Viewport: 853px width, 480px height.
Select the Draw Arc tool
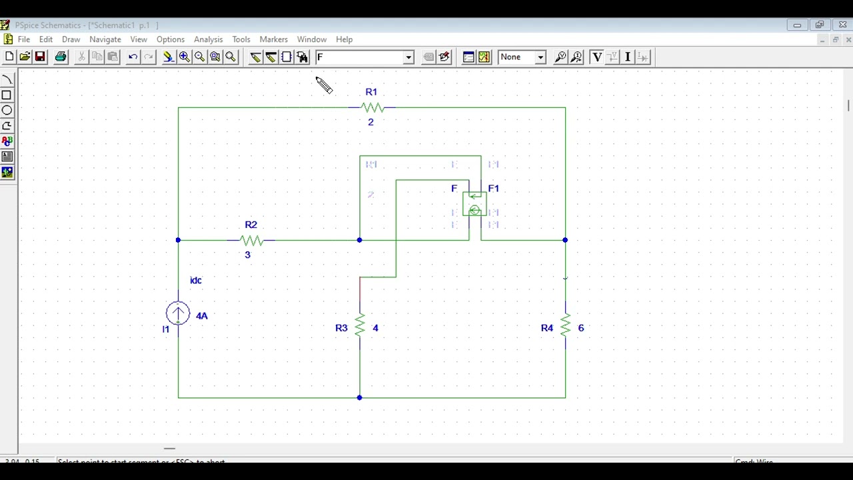pyautogui.click(x=7, y=80)
